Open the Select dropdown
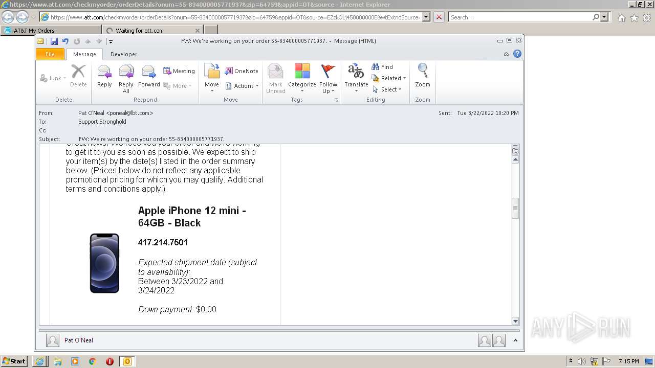This screenshot has width=655, height=368. pos(387,89)
